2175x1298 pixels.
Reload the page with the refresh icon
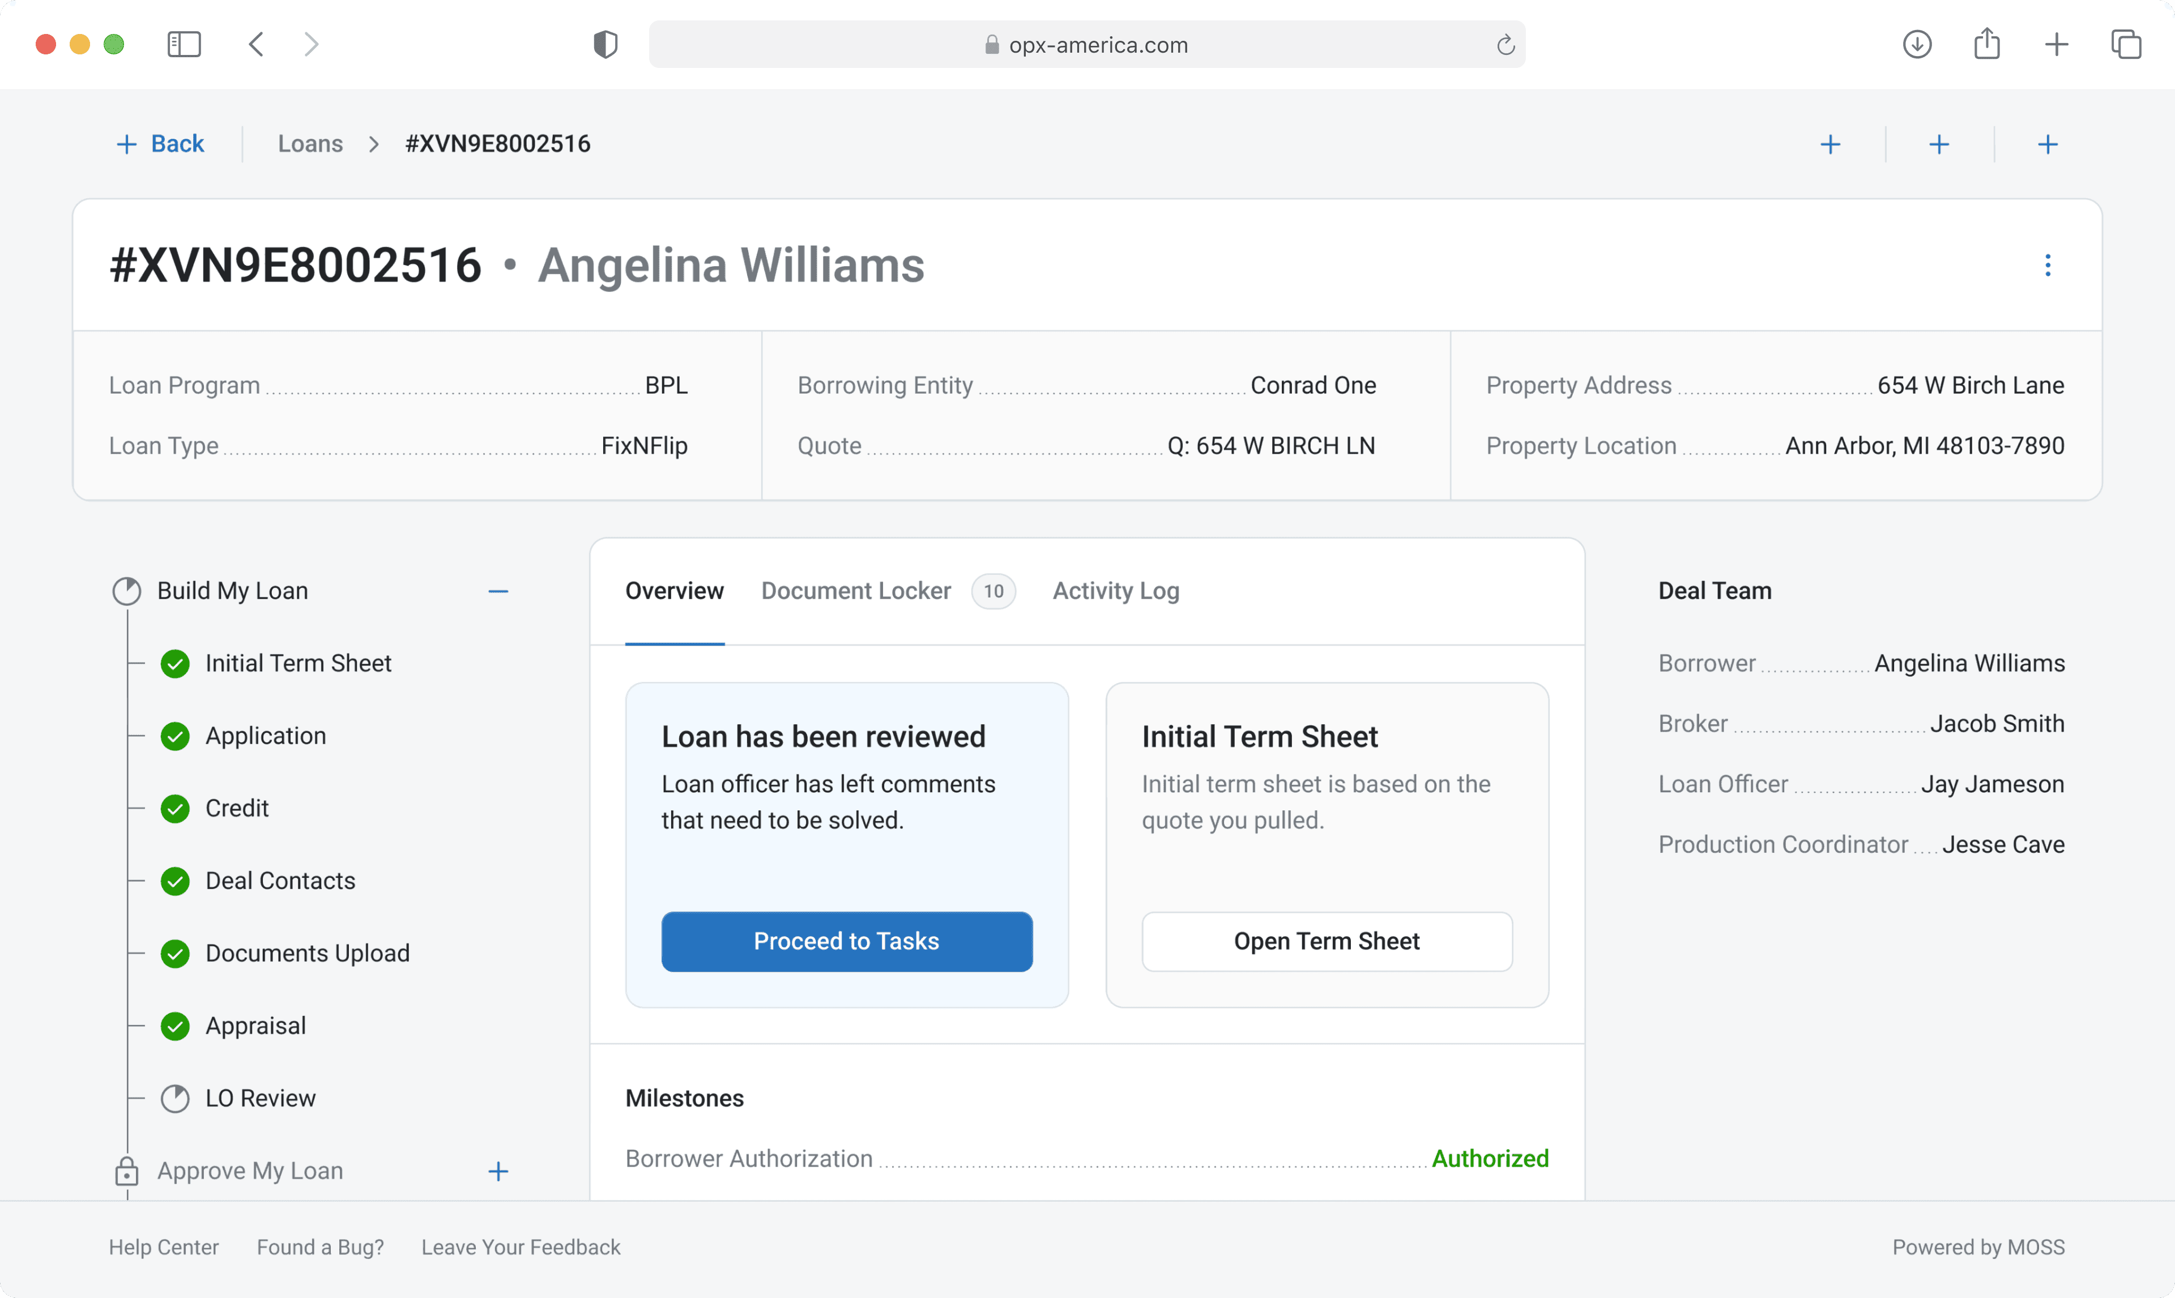coord(1504,45)
